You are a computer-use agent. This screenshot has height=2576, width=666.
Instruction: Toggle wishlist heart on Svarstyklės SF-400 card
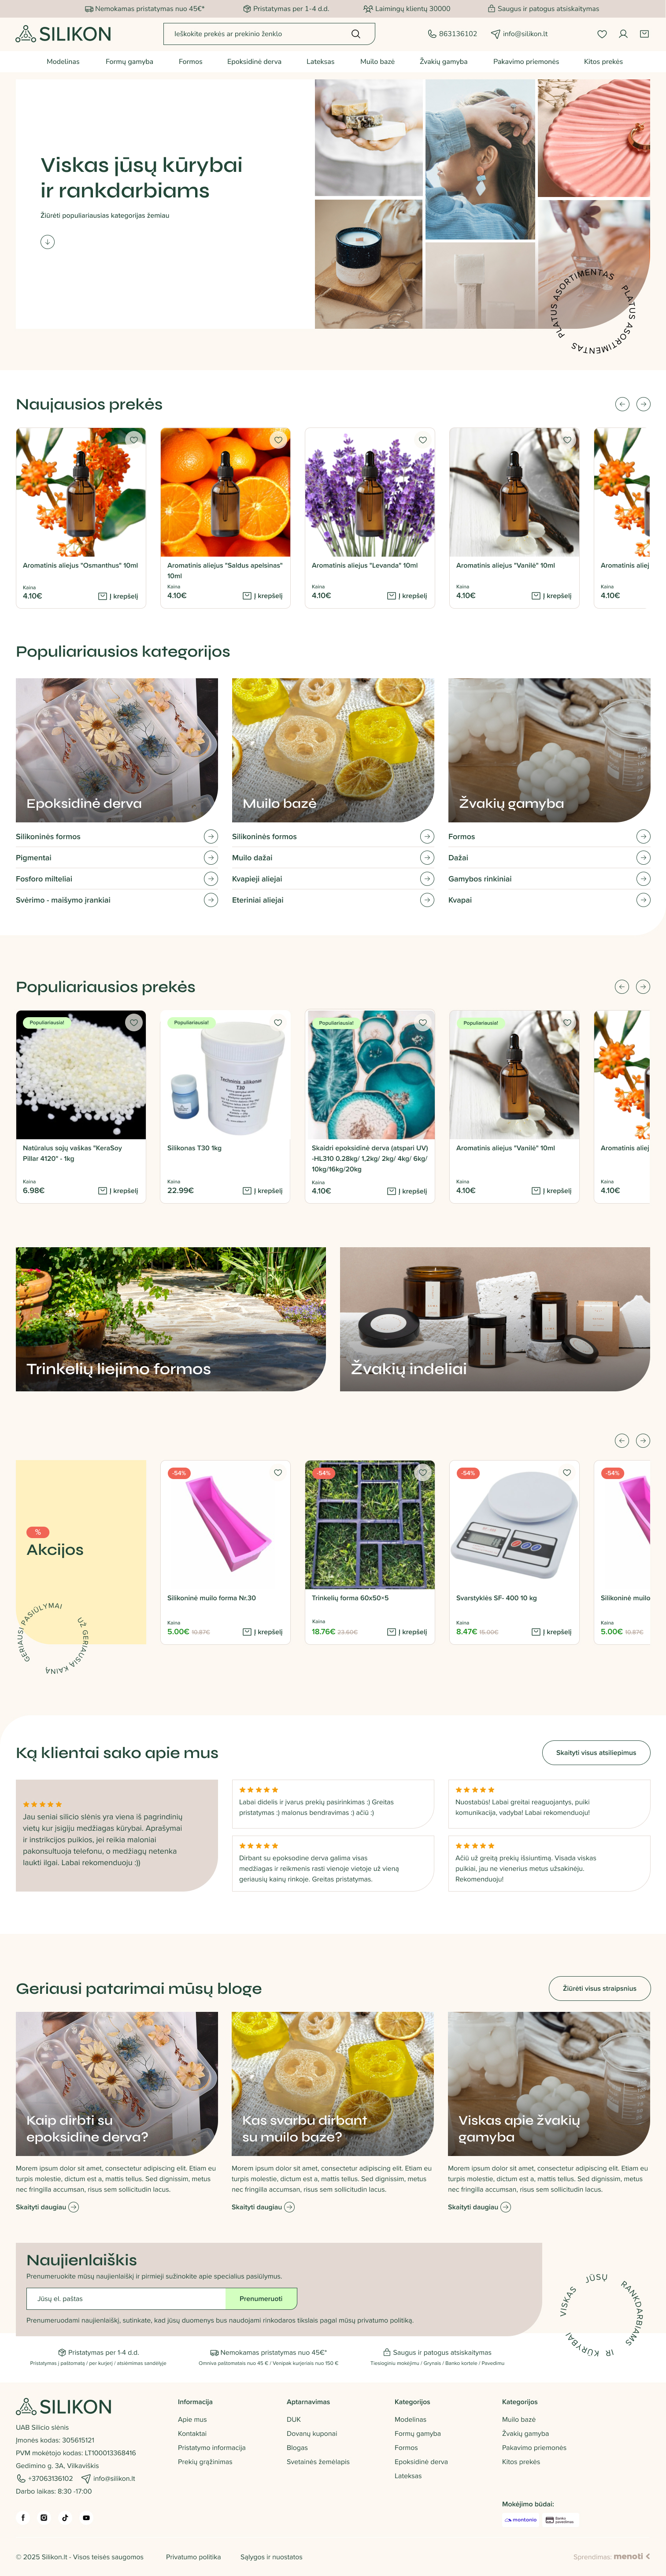click(x=567, y=1473)
